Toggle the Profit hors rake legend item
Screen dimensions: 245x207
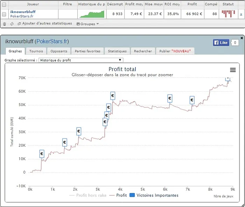point(88,195)
